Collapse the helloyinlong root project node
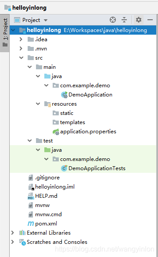The image size is (158, 257). coord(13,30)
